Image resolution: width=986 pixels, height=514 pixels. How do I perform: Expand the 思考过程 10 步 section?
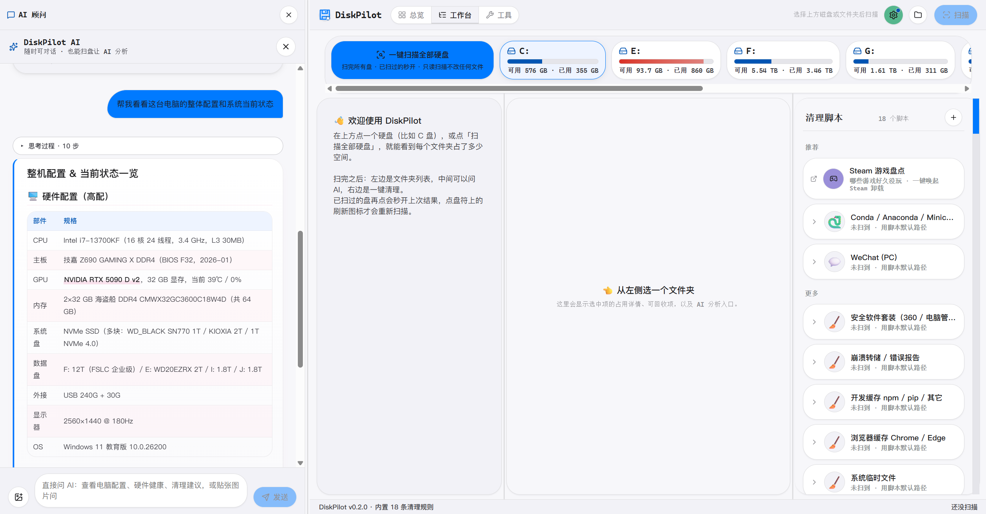click(x=148, y=146)
